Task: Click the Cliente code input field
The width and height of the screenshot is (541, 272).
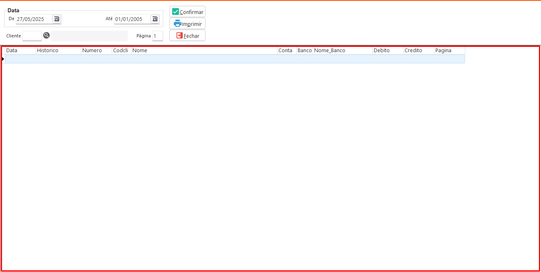Action: click(32, 36)
